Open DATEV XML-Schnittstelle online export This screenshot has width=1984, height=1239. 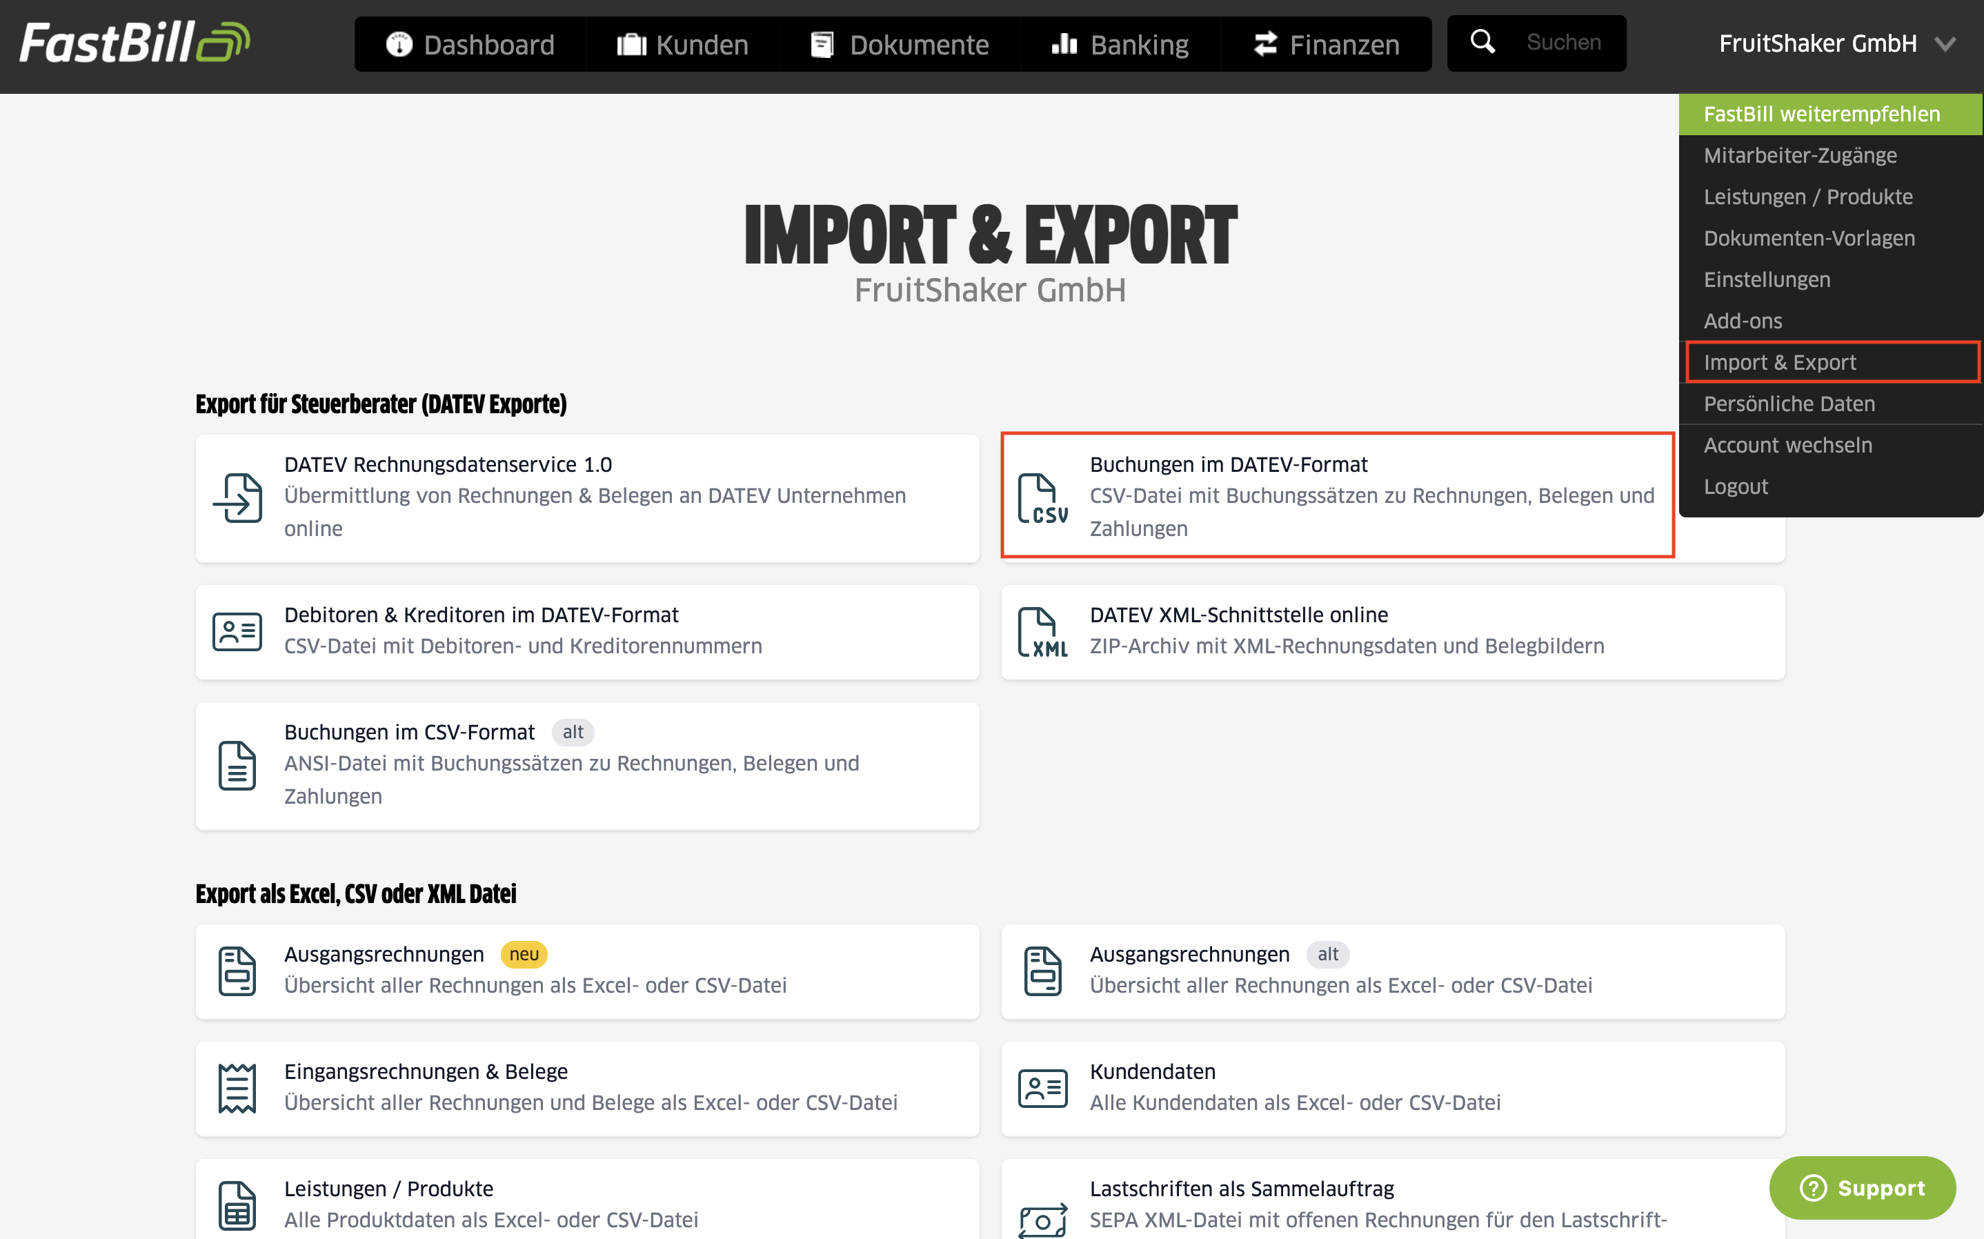(1393, 632)
